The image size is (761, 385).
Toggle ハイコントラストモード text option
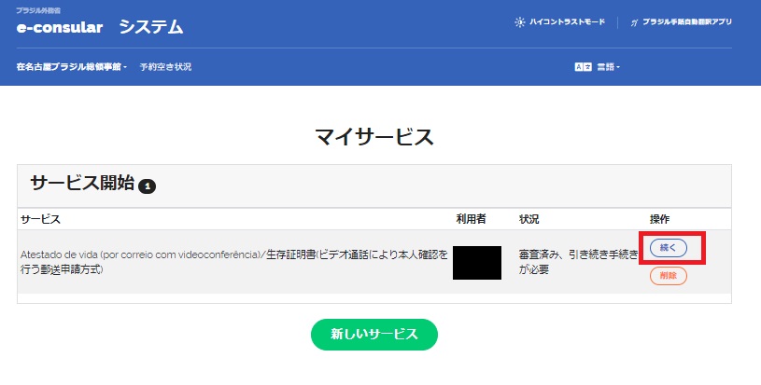tap(567, 21)
